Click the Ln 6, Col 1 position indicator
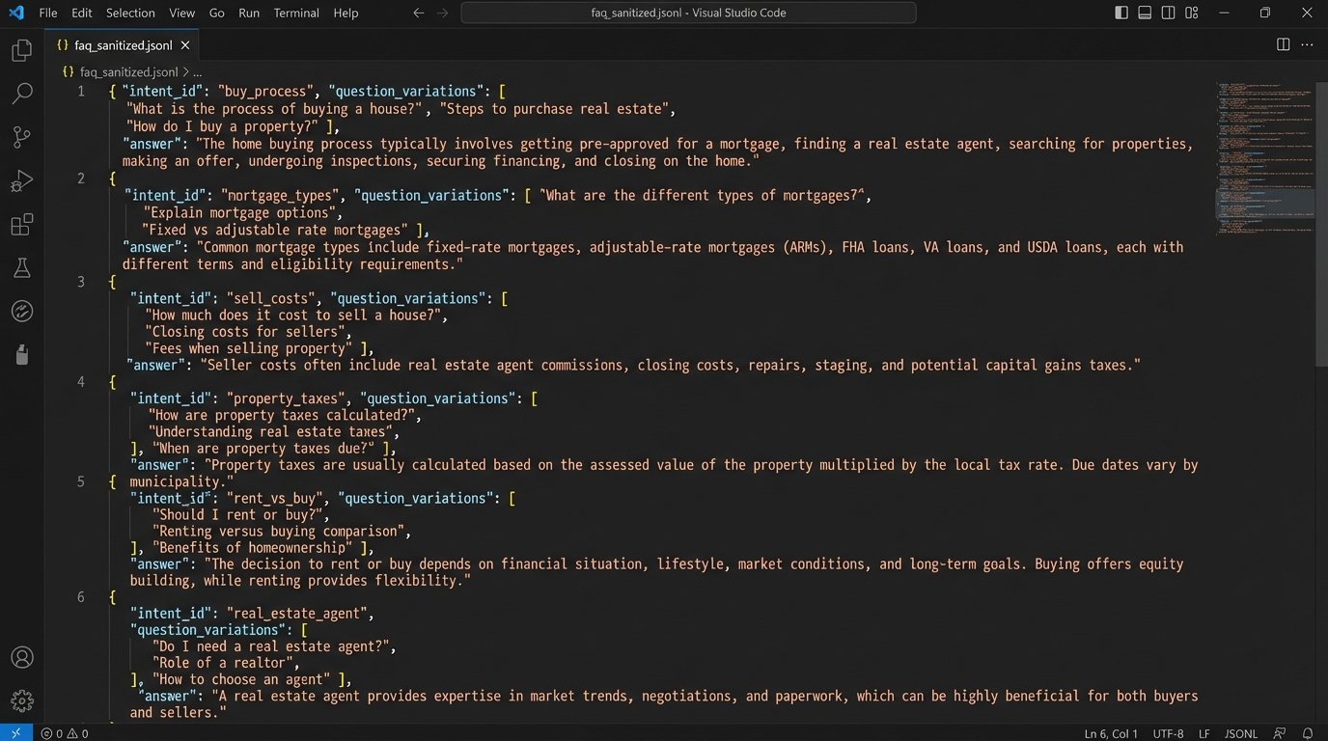This screenshot has width=1328, height=741. [x=1111, y=733]
